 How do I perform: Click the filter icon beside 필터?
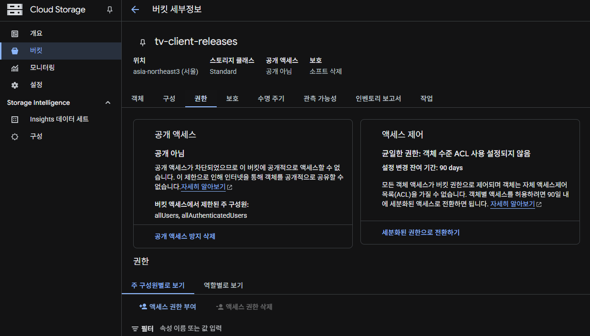pyautogui.click(x=135, y=328)
